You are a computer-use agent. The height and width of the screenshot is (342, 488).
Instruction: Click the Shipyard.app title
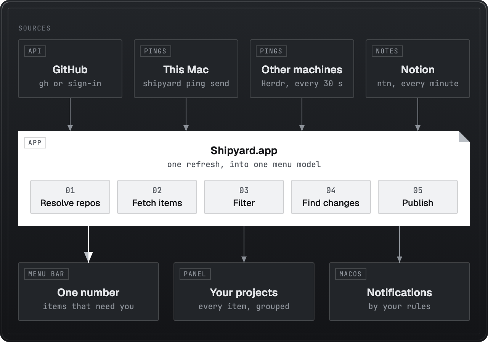tap(244, 151)
